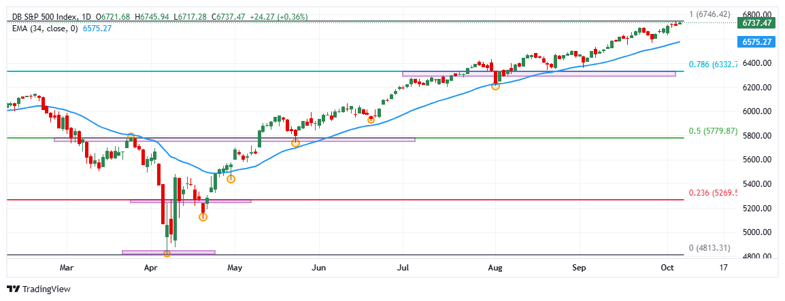Click the green 6737.47 current price tag

coord(756,23)
